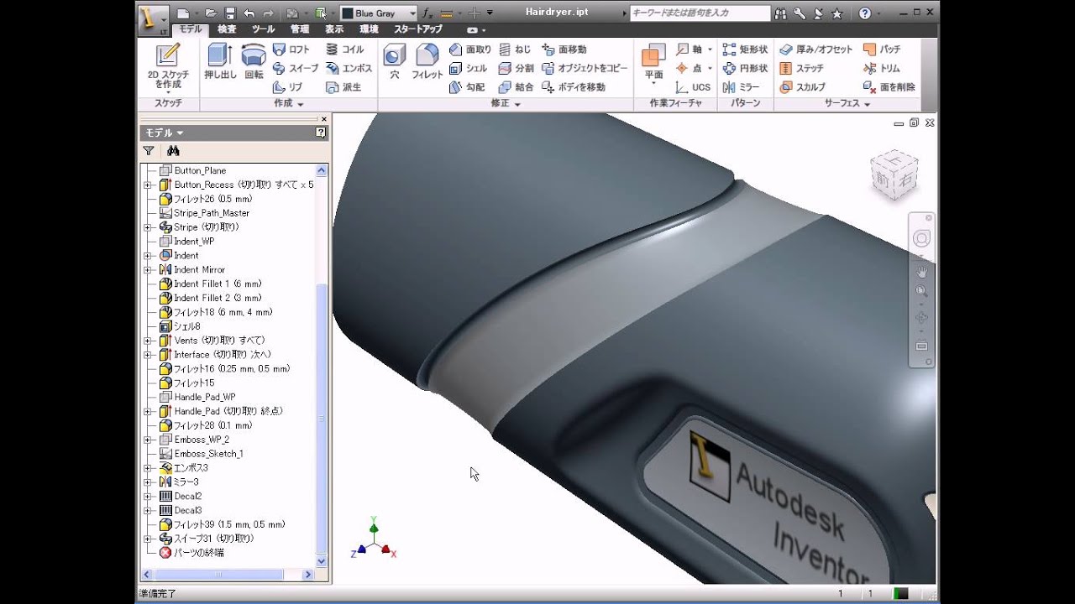Switch to the 管理 ribbon tab
Viewport: 1075px width, 604px height.
coord(300,29)
